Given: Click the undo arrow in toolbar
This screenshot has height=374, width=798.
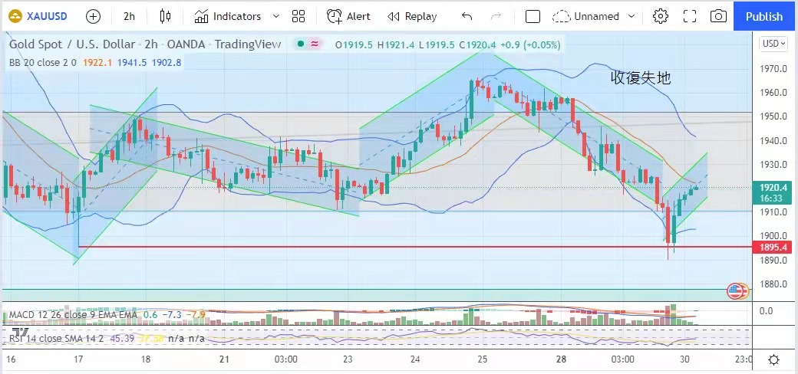Looking at the screenshot, I should coord(467,16).
